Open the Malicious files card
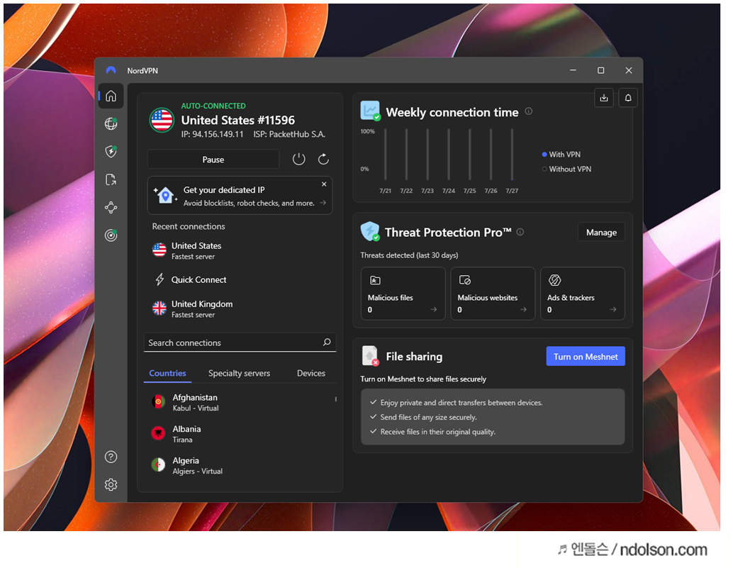This screenshot has width=733, height=568. (403, 294)
